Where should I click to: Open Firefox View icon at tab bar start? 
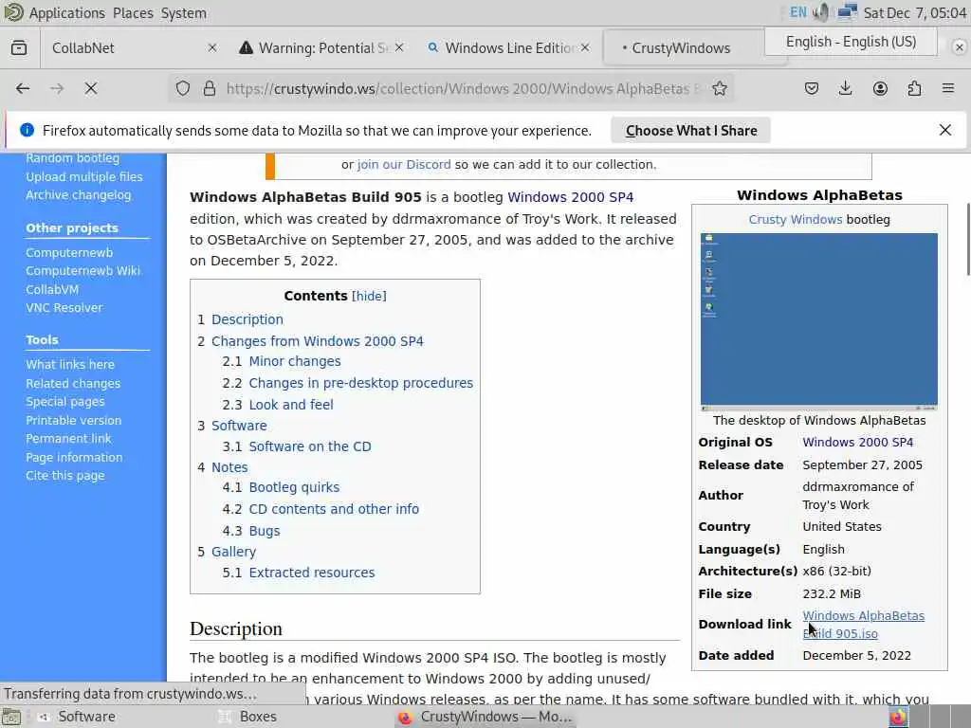click(x=19, y=47)
